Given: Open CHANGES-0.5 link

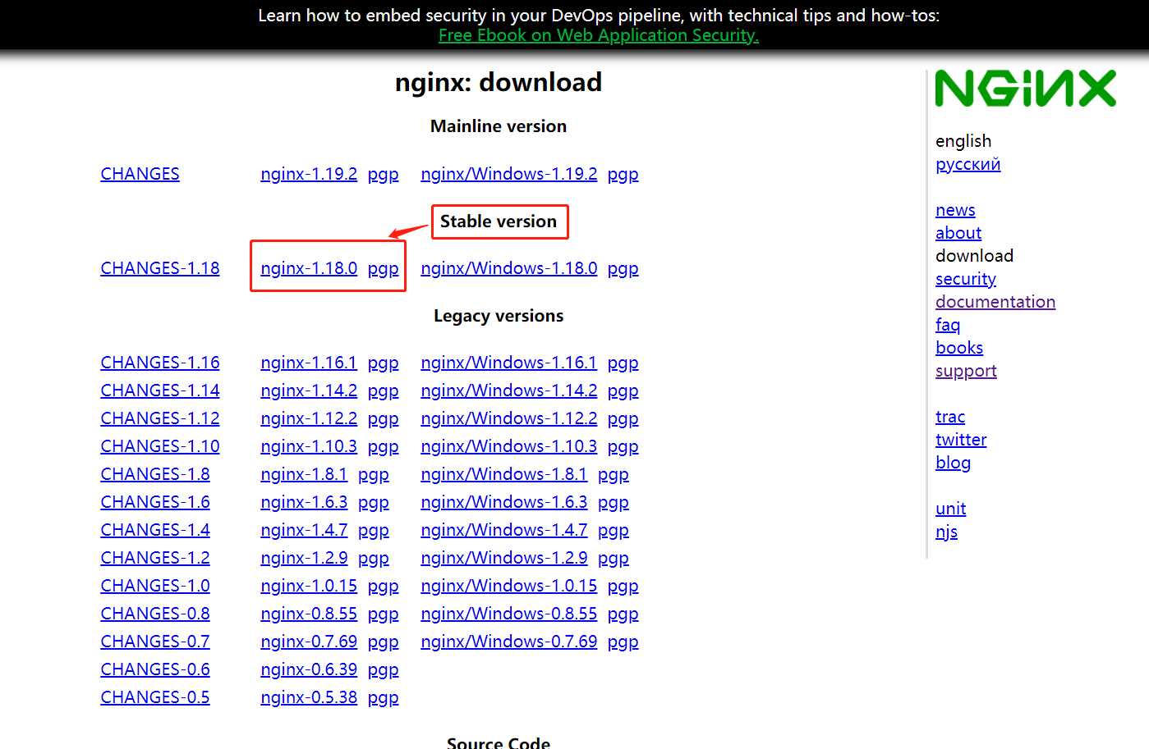Looking at the screenshot, I should click(x=155, y=697).
